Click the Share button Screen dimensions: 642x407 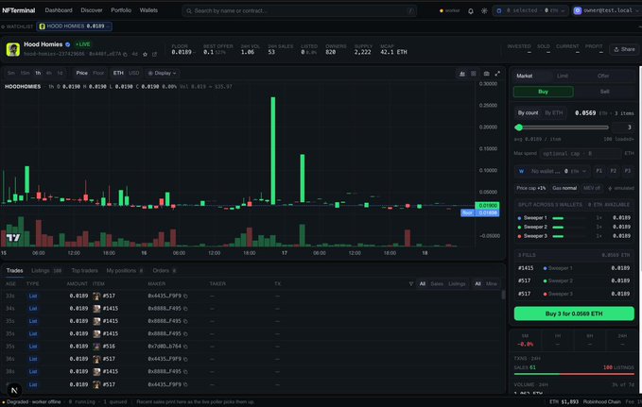[624, 49]
